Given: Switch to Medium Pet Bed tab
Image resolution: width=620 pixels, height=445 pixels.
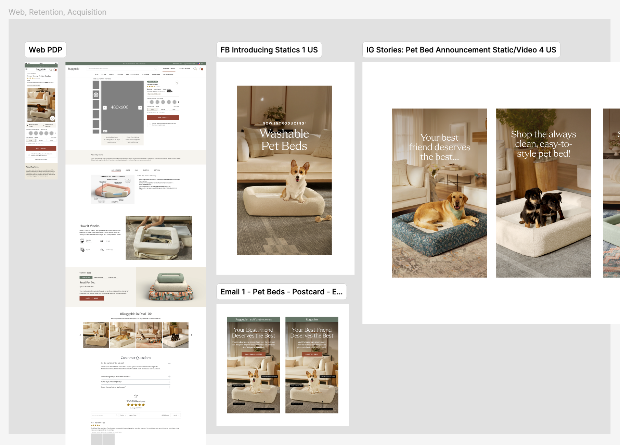Looking at the screenshot, I should (x=99, y=278).
